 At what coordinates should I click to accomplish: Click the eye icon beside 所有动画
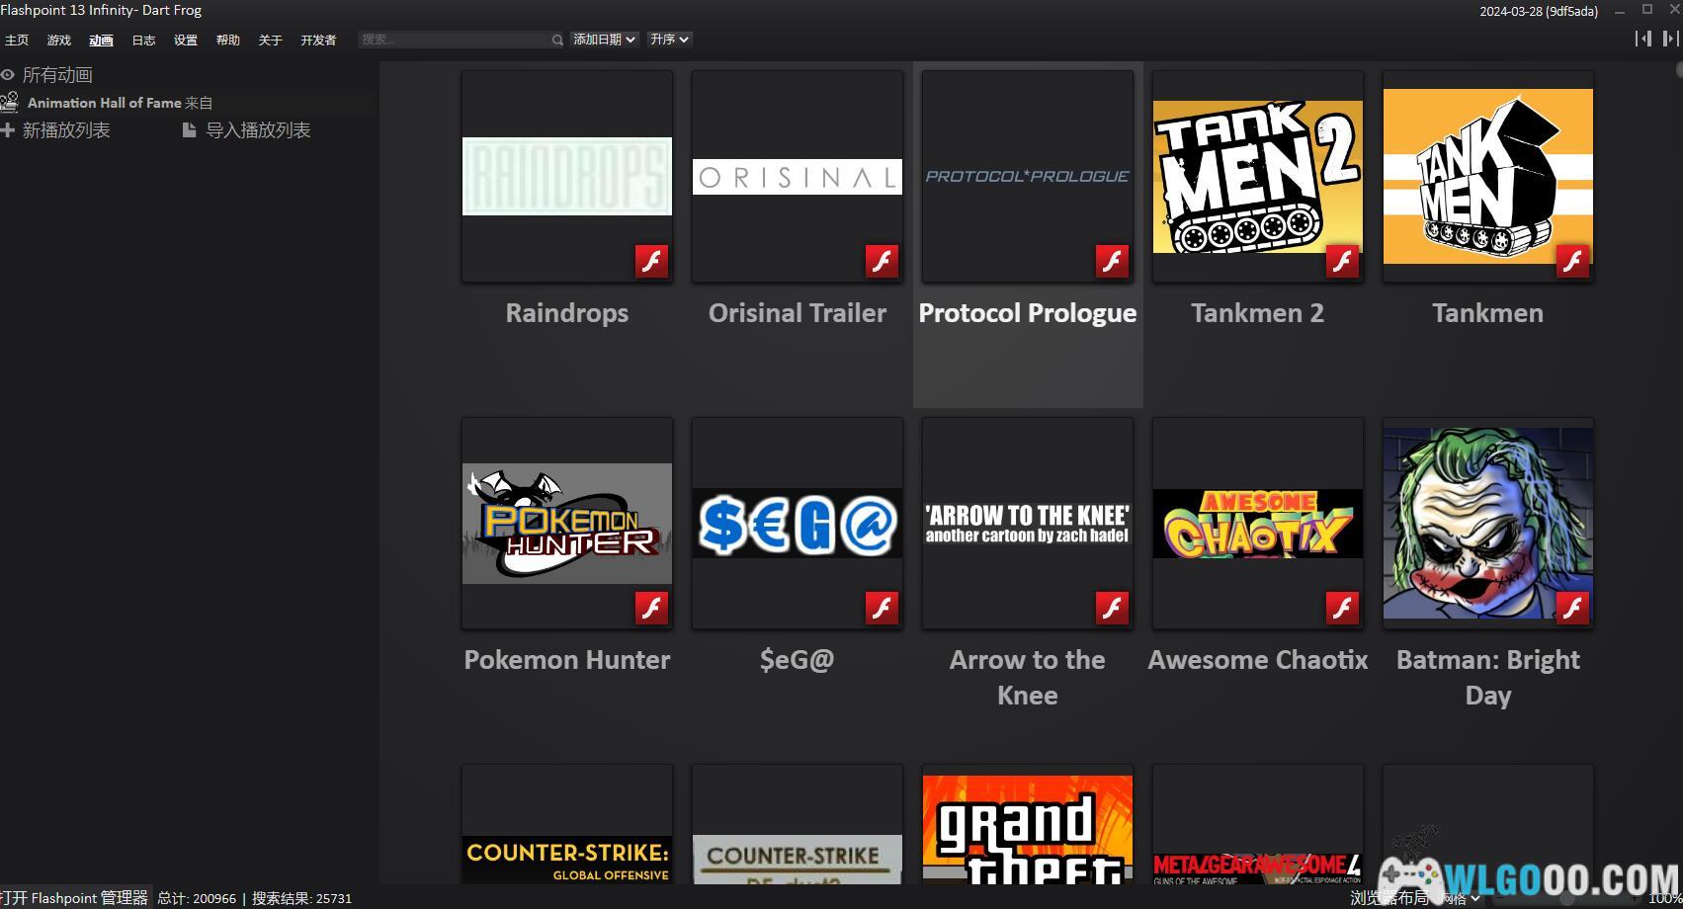8,75
